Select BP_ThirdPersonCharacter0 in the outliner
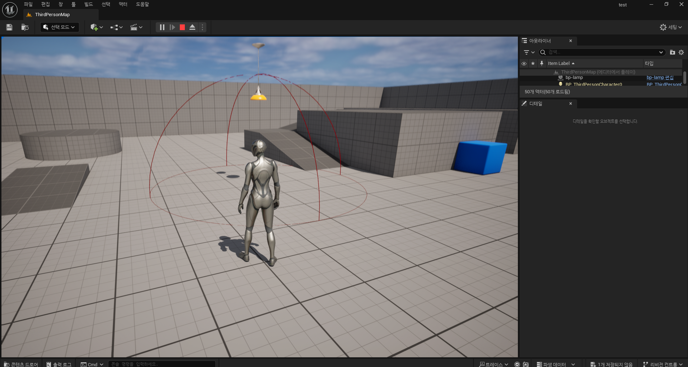This screenshot has height=367, width=688. click(x=594, y=85)
